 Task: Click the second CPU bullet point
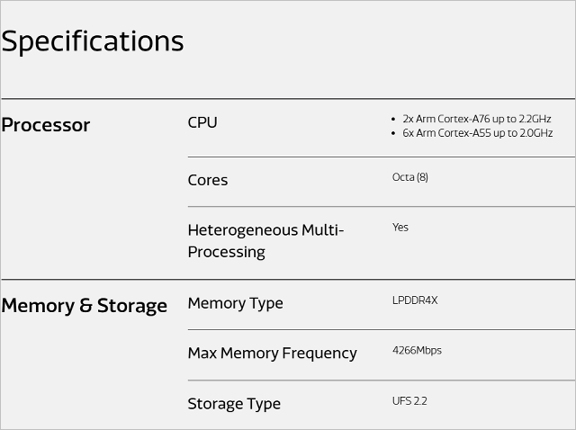point(393,133)
